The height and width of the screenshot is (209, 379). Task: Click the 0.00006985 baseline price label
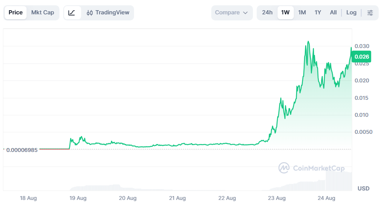(22, 150)
